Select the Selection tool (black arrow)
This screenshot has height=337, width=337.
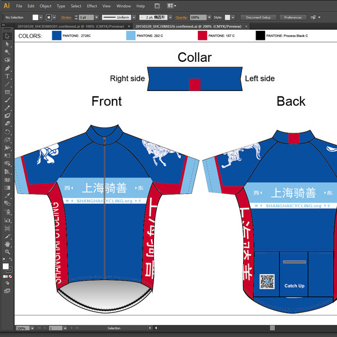7,36
